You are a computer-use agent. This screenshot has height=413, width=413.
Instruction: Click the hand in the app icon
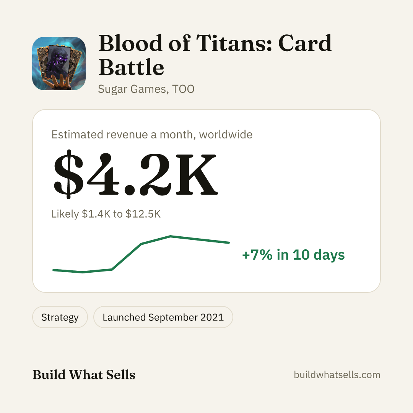click(58, 83)
